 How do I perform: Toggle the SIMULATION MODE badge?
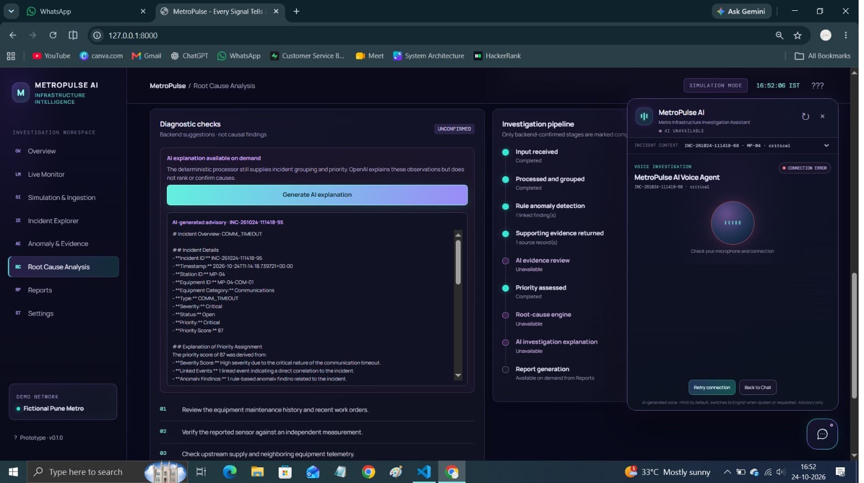click(x=715, y=85)
